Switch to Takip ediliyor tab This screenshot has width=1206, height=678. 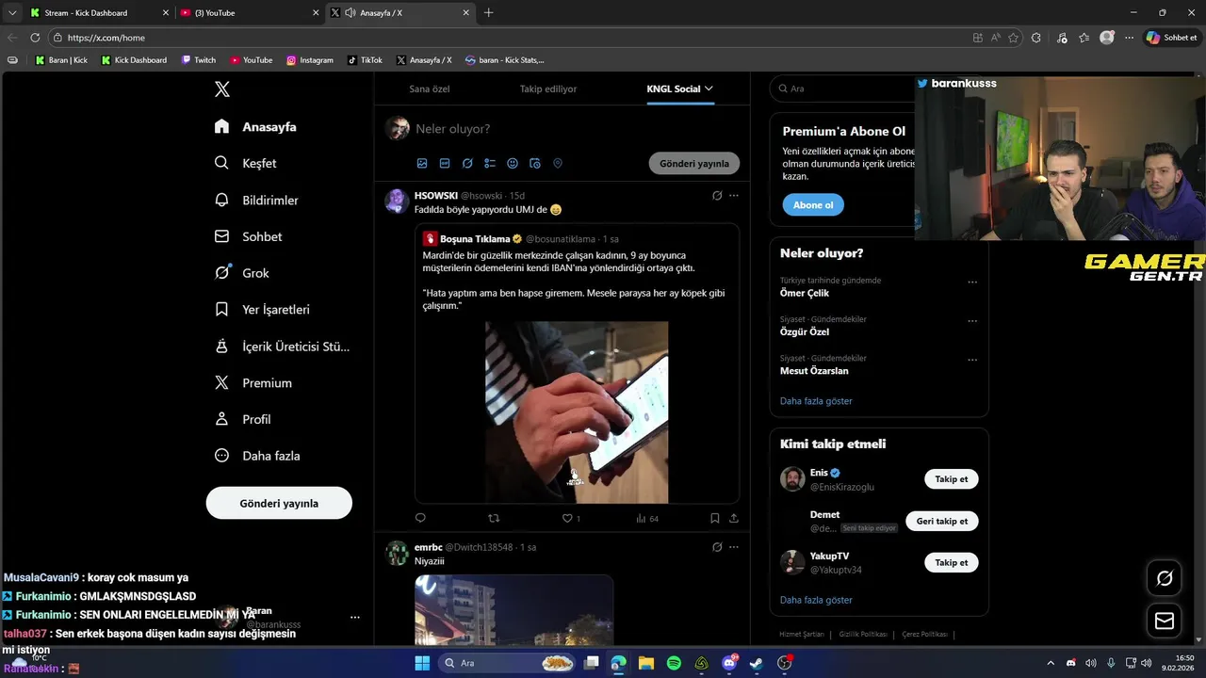[x=548, y=89]
